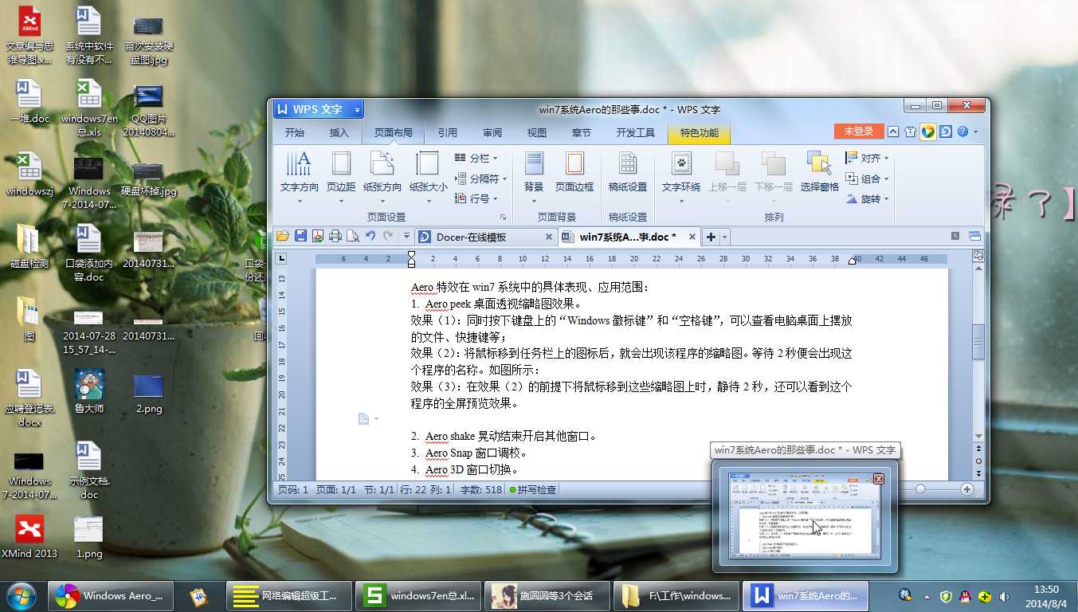Click 字数: 518 in the status bar
Image resolution: width=1078 pixels, height=612 pixels.
[x=481, y=489]
